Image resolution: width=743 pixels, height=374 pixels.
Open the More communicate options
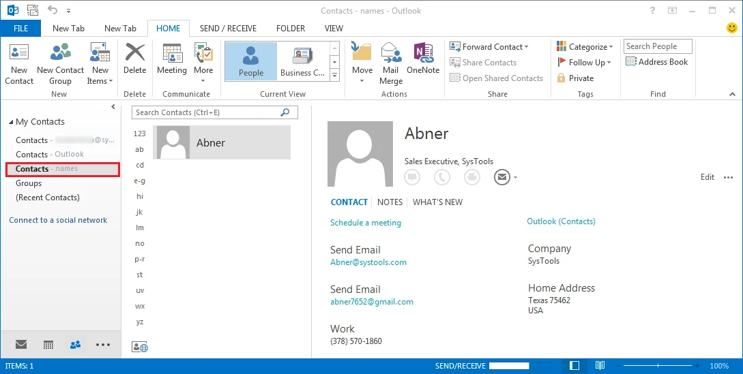[203, 63]
